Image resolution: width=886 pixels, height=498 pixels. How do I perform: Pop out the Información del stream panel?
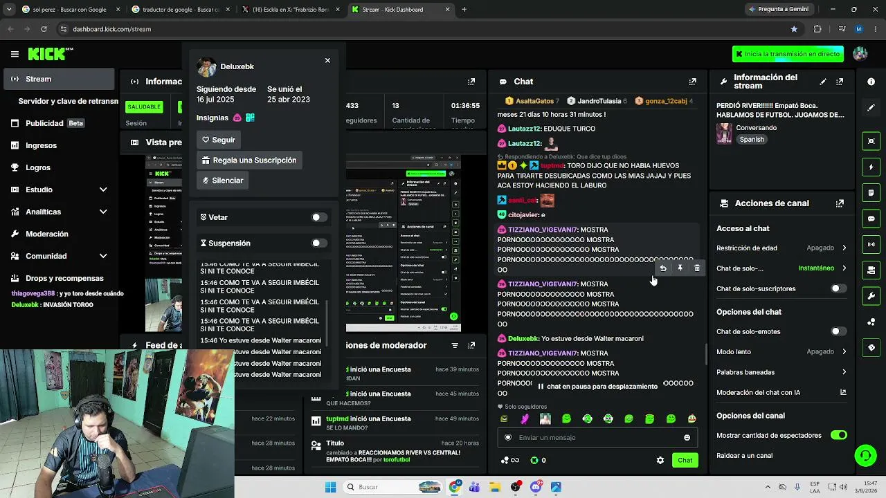point(840,82)
